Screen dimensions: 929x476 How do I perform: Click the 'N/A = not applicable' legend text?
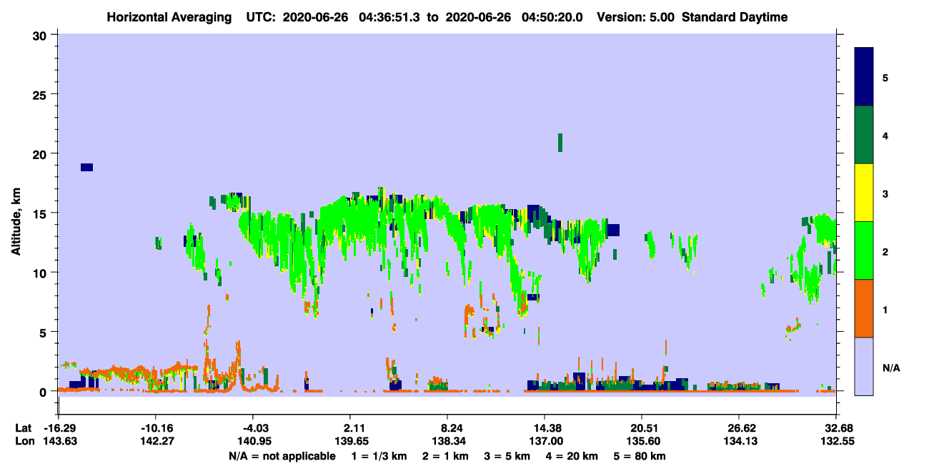[282, 456]
